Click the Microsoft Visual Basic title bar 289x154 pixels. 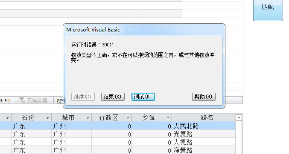[144, 30]
